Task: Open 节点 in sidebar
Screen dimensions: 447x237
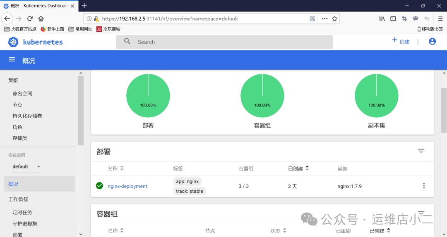Action: (17, 105)
